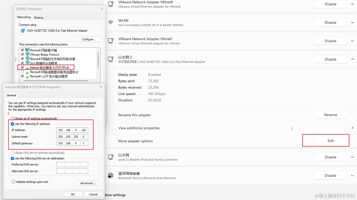Click the VMware Network Adapter VMnet8 icon
This screenshot has height=200, width=357.
[111, 4]
